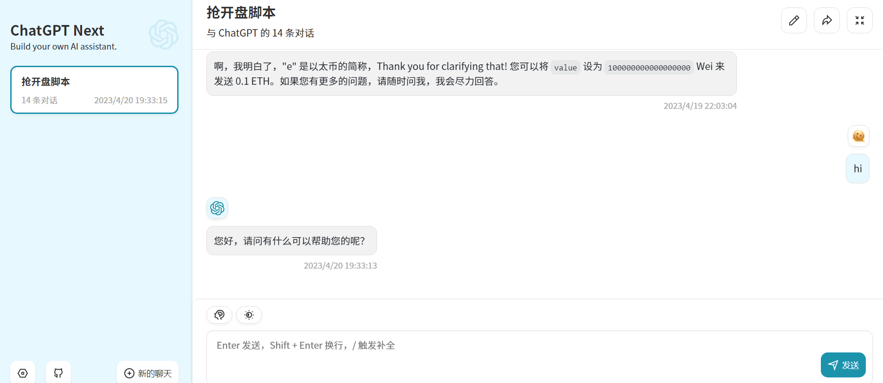
Task: Expand the value code snippet
Action: tap(565, 67)
